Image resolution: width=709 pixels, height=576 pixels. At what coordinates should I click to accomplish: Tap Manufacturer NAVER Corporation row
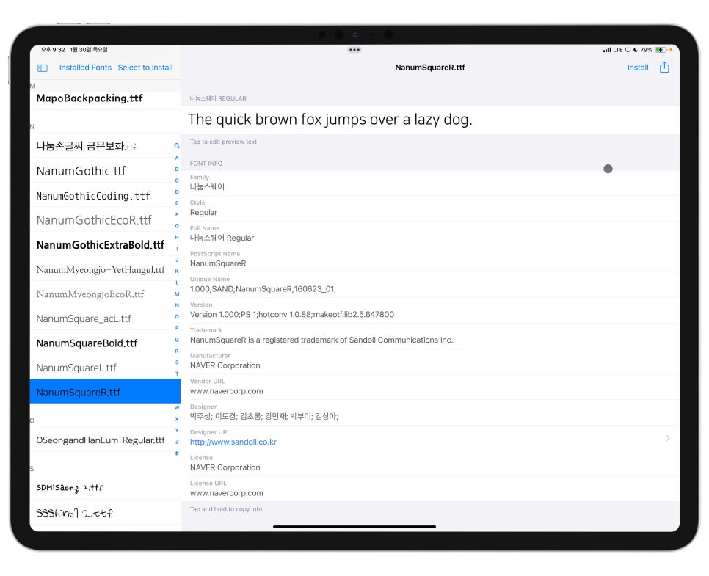coord(430,361)
